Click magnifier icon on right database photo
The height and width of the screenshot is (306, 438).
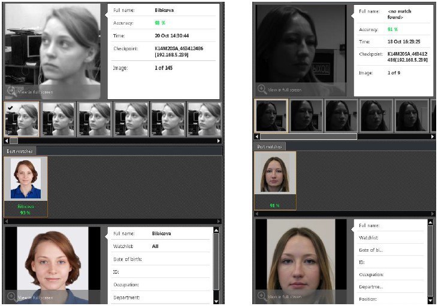(x=262, y=296)
